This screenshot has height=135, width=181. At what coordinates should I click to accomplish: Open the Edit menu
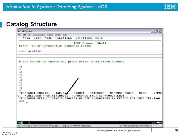pos(24,35)
